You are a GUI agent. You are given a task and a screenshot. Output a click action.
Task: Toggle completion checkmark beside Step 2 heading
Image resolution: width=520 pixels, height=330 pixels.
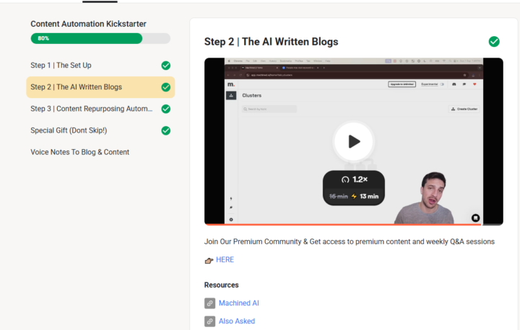494,42
